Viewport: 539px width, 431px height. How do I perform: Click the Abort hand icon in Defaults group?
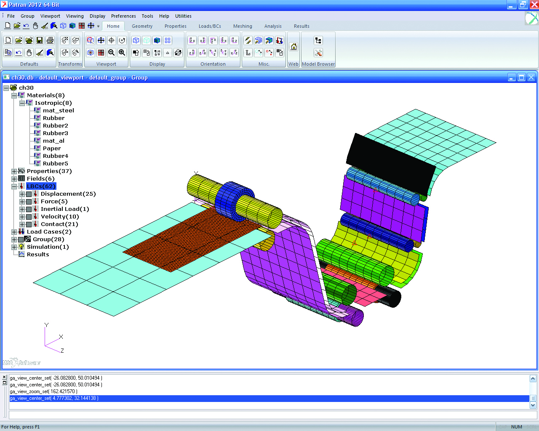click(x=29, y=53)
